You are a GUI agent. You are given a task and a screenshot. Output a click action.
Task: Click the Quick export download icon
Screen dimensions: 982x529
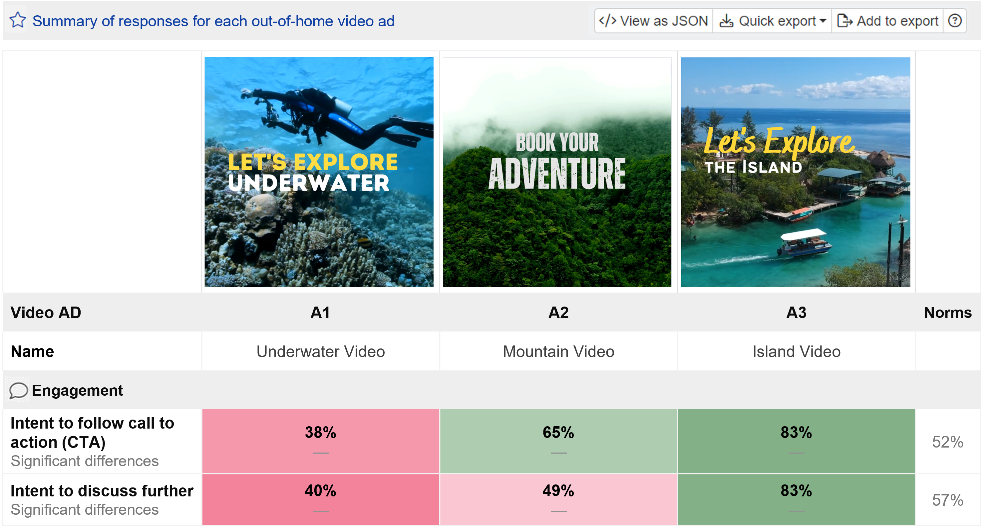coord(726,21)
